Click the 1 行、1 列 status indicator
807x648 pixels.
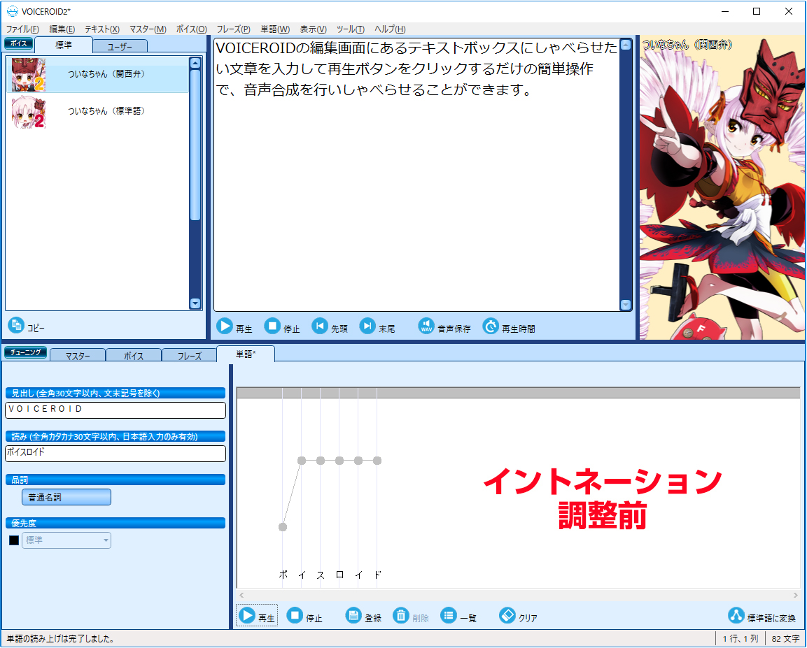[x=740, y=639]
